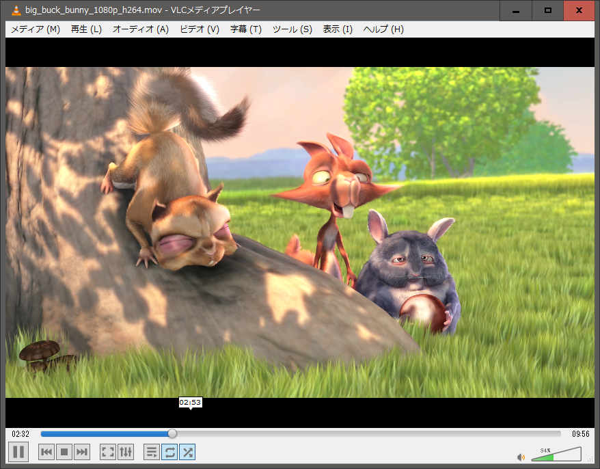The height and width of the screenshot is (469, 600).
Task: Show the playlist panel
Action: (x=152, y=452)
